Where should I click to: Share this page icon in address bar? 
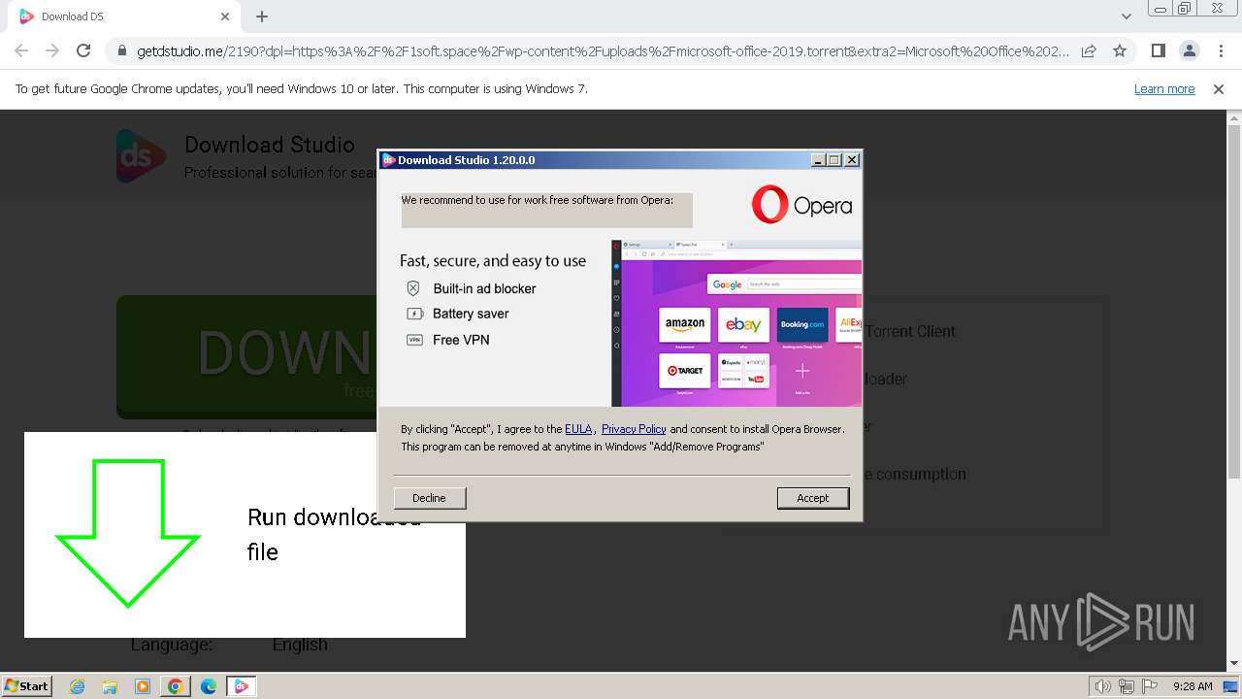pos(1089,50)
